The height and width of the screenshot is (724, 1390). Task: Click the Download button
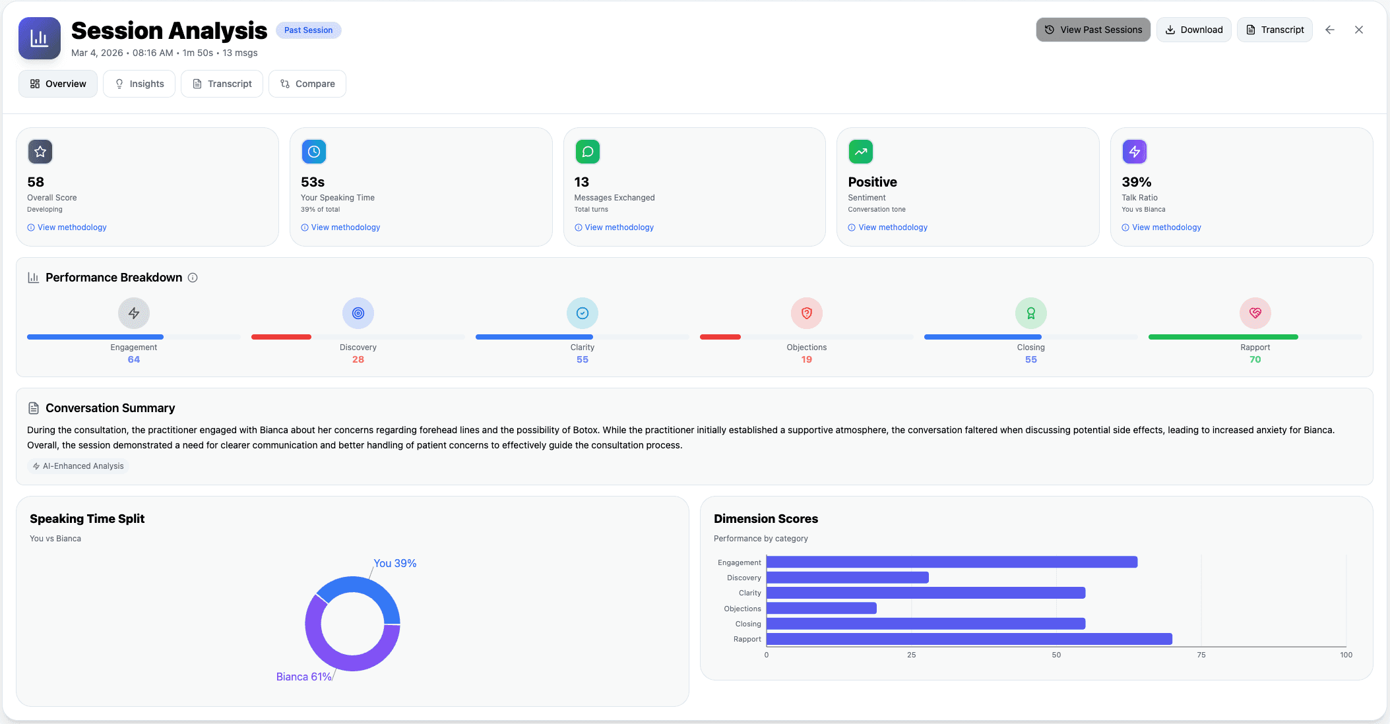coord(1193,30)
